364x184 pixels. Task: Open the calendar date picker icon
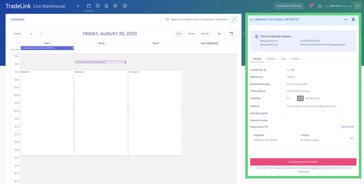[231, 34]
